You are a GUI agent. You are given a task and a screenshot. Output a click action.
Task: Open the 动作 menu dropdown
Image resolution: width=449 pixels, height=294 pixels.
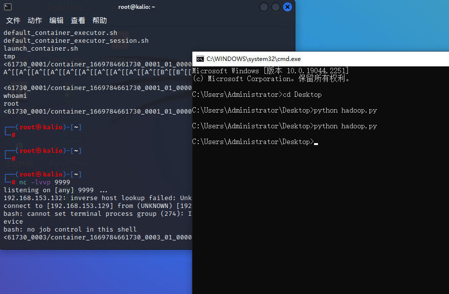tap(34, 20)
